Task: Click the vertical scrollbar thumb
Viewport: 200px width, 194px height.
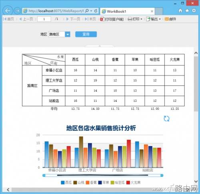Action: 196,84
